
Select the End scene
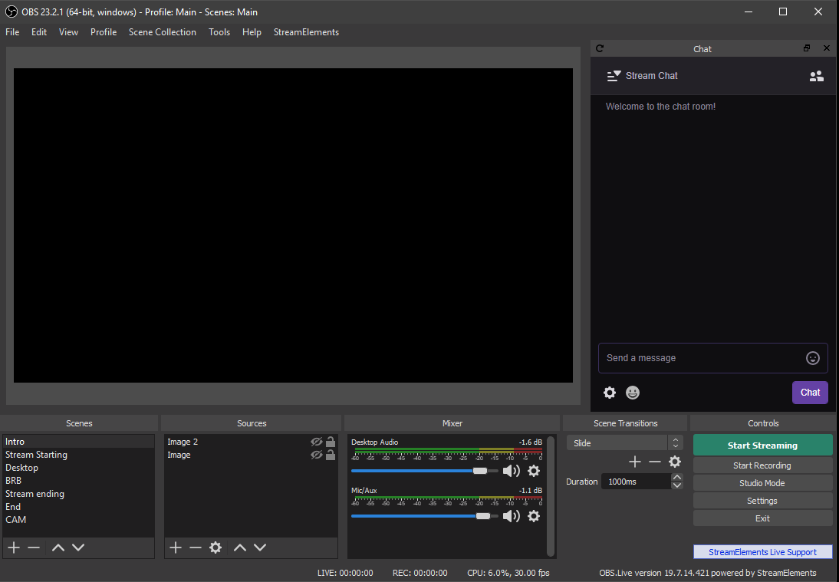(79, 507)
